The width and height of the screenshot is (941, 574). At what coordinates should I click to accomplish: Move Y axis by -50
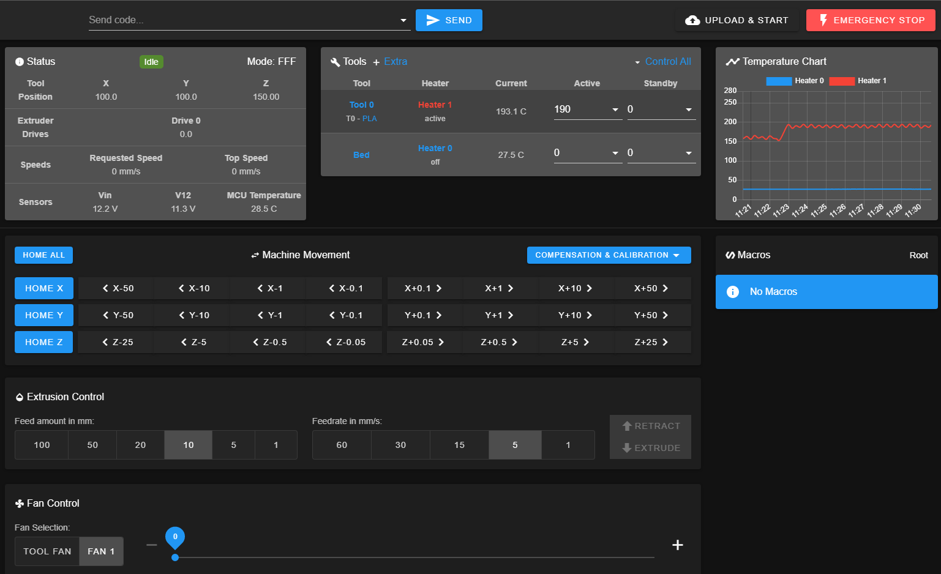pos(117,315)
